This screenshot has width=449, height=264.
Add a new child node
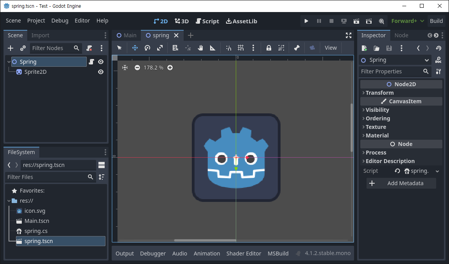point(11,48)
